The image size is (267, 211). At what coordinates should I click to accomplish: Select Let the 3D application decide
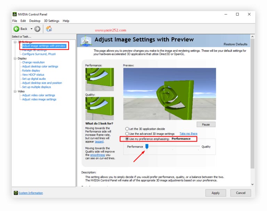point(127,129)
